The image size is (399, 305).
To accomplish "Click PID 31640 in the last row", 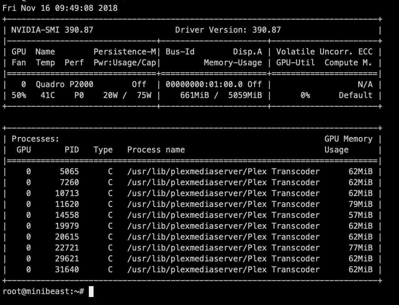I will [67, 269].
